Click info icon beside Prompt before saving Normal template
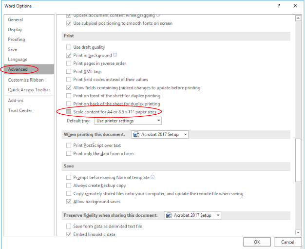The width and height of the screenshot is (305, 249). coord(152,177)
